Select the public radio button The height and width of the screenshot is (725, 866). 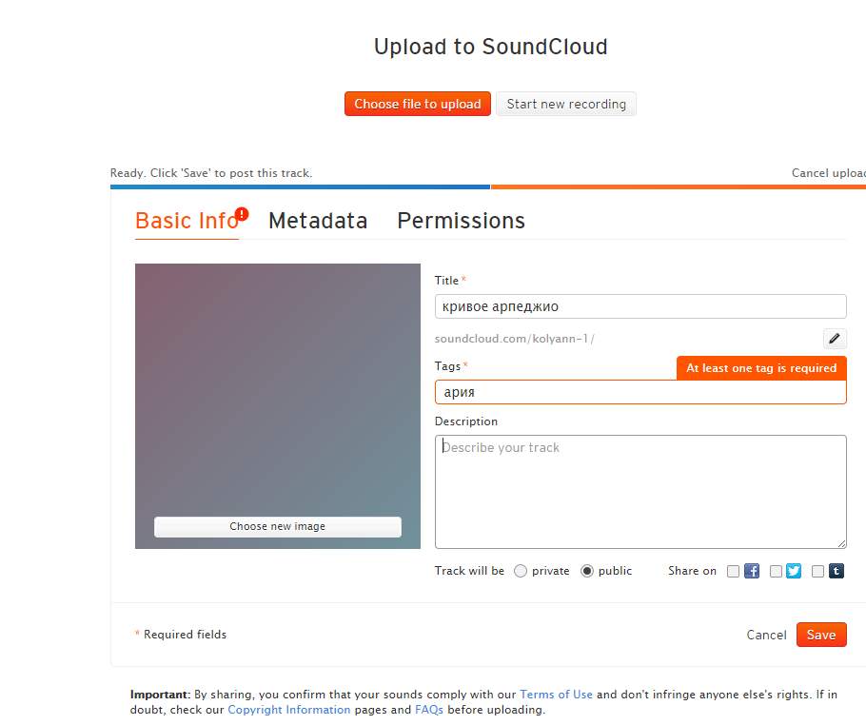[x=587, y=571]
